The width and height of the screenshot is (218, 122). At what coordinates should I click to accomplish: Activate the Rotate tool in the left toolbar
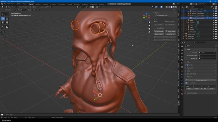(7, 18)
